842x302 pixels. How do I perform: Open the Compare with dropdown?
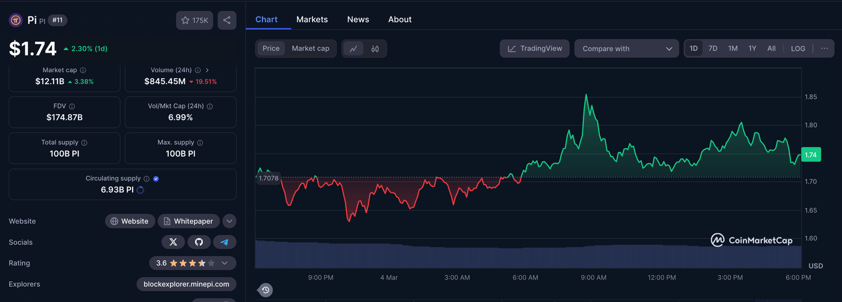pyautogui.click(x=627, y=49)
